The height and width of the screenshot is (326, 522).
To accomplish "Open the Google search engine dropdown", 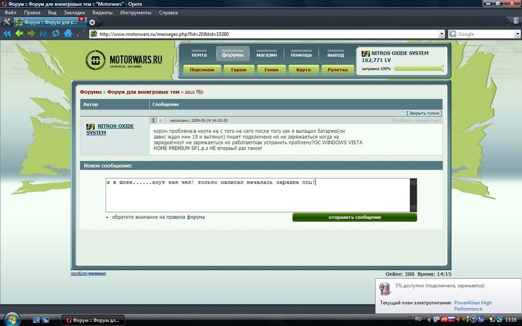I will 453,34.
